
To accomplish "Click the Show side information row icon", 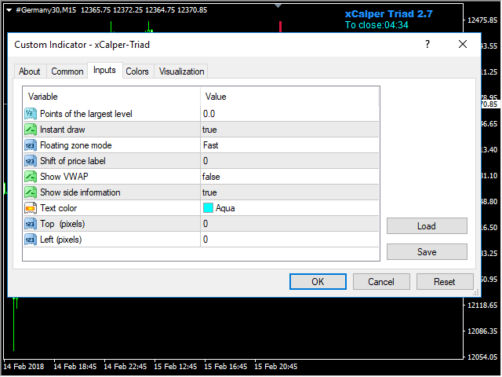I will (31, 192).
